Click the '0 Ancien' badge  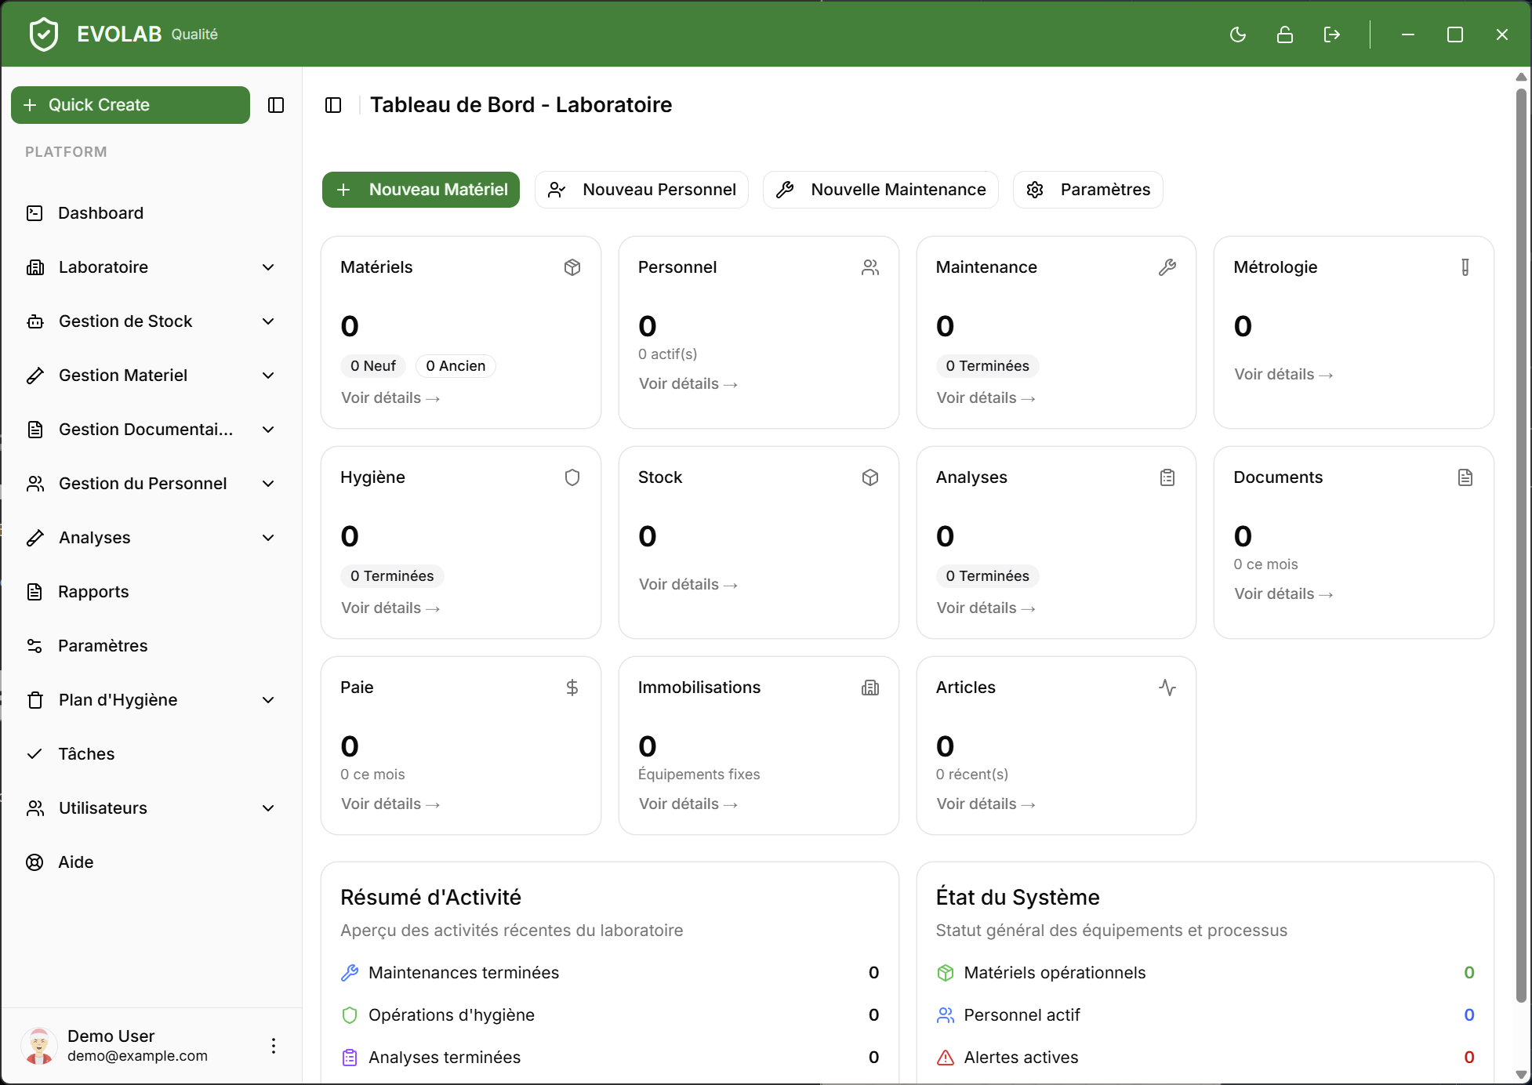click(456, 366)
